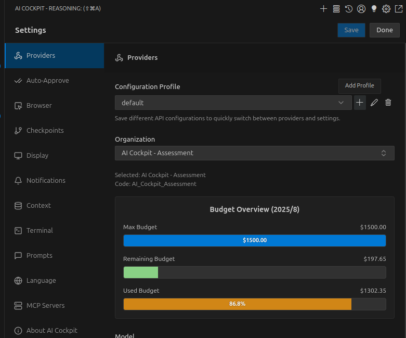Click the Done button

[384, 30]
